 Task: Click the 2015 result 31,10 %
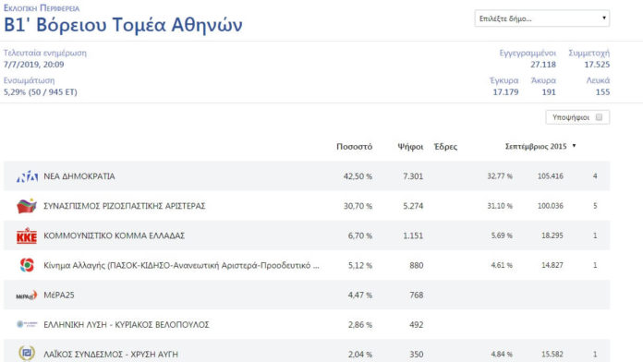click(x=500, y=206)
